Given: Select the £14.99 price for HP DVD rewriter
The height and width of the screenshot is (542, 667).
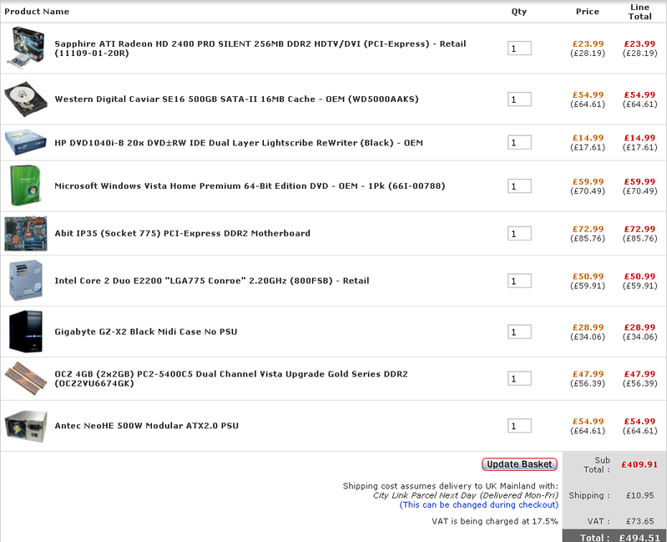Looking at the screenshot, I should click(x=588, y=138).
